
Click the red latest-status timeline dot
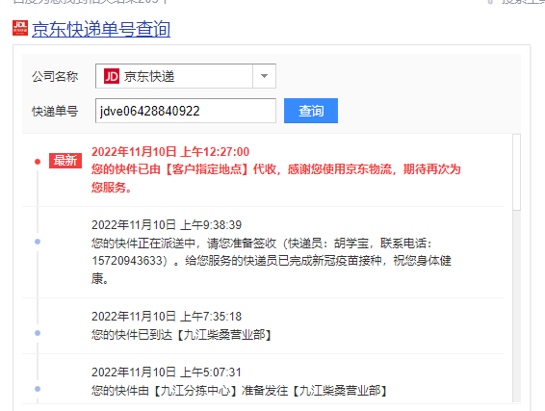38,162
